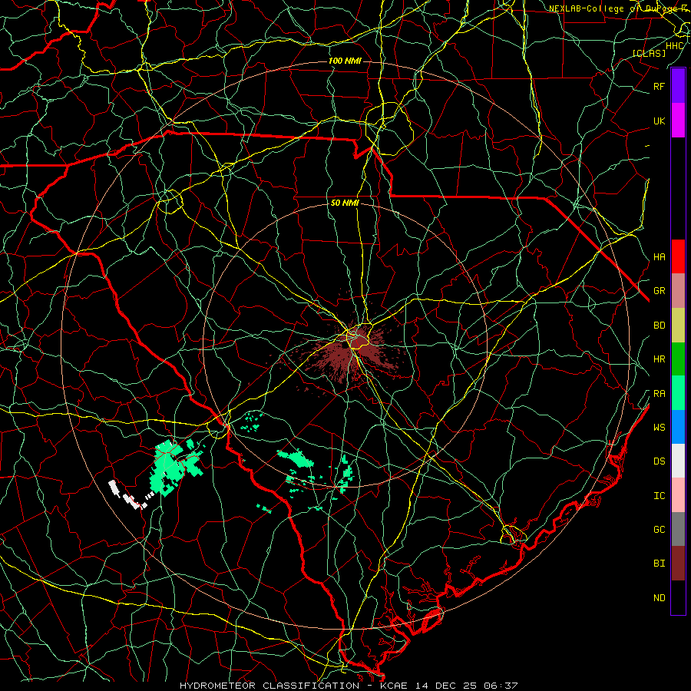This screenshot has width=691, height=691.
Task: Click the "GC" legend label
Action: click(659, 529)
